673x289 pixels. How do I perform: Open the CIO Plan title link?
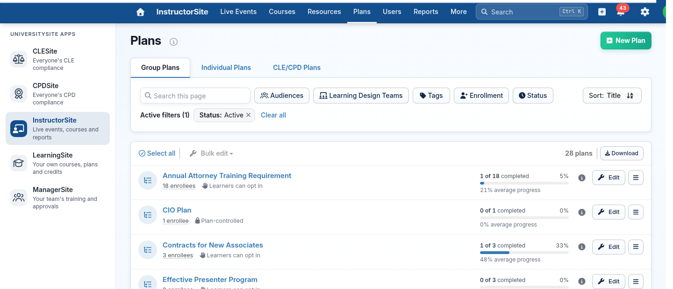(177, 210)
